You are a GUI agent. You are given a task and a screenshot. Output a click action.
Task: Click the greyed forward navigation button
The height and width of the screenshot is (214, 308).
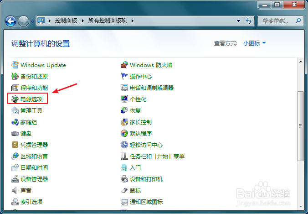pos(24,21)
